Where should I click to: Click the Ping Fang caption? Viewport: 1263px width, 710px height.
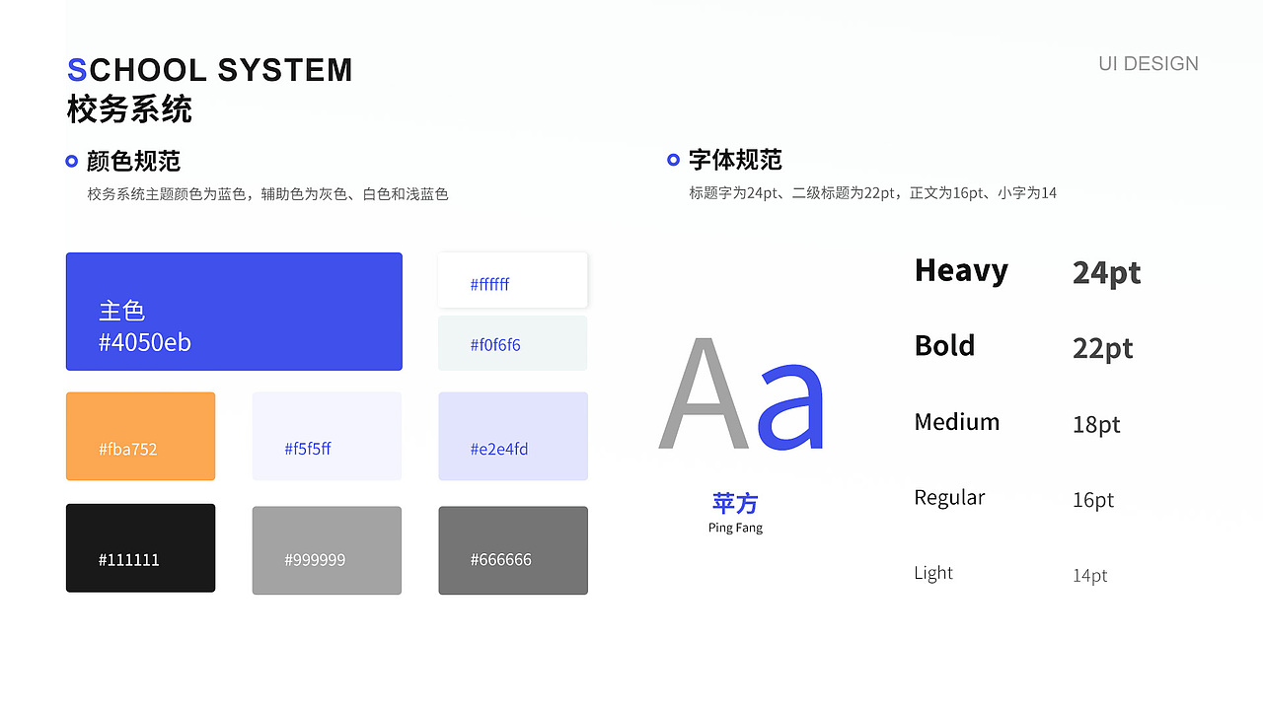point(735,528)
